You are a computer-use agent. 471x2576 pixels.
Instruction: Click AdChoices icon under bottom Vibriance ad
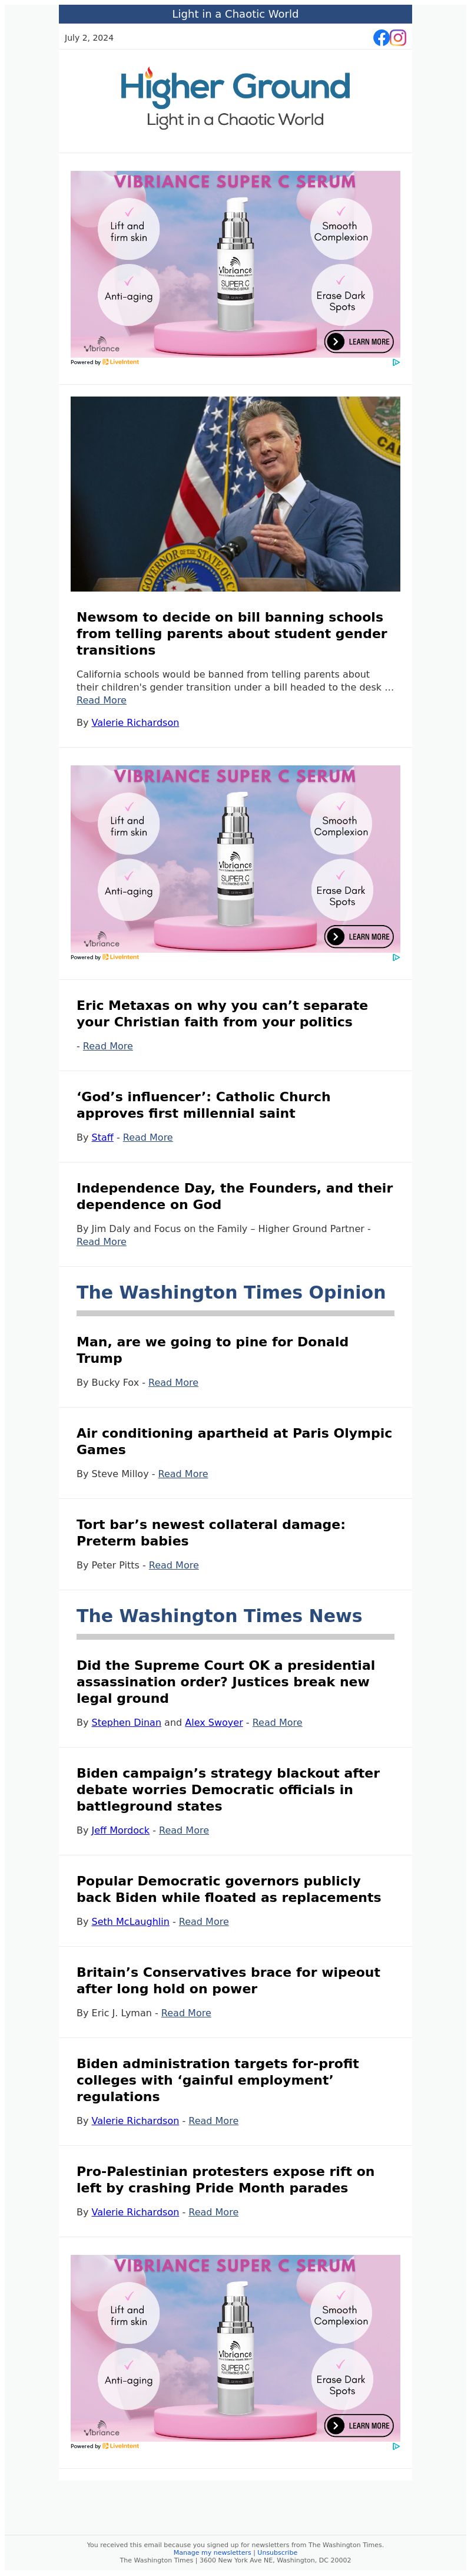pyautogui.click(x=396, y=2446)
